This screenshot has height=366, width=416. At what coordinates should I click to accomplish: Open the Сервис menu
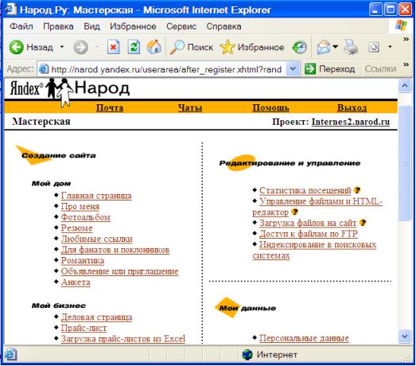tap(181, 26)
